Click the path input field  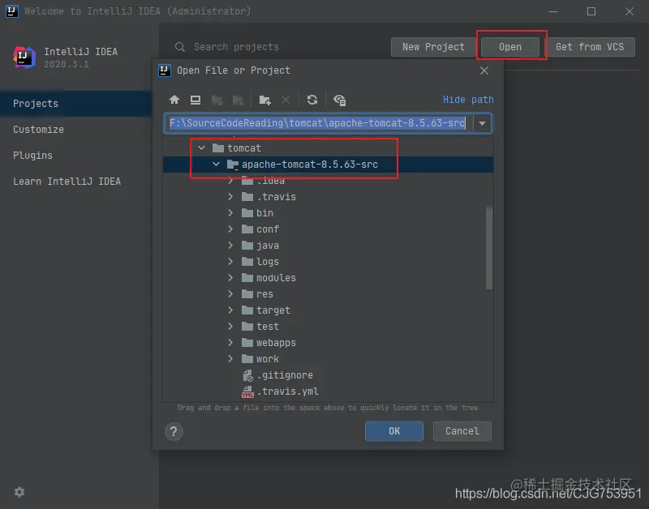coord(318,123)
